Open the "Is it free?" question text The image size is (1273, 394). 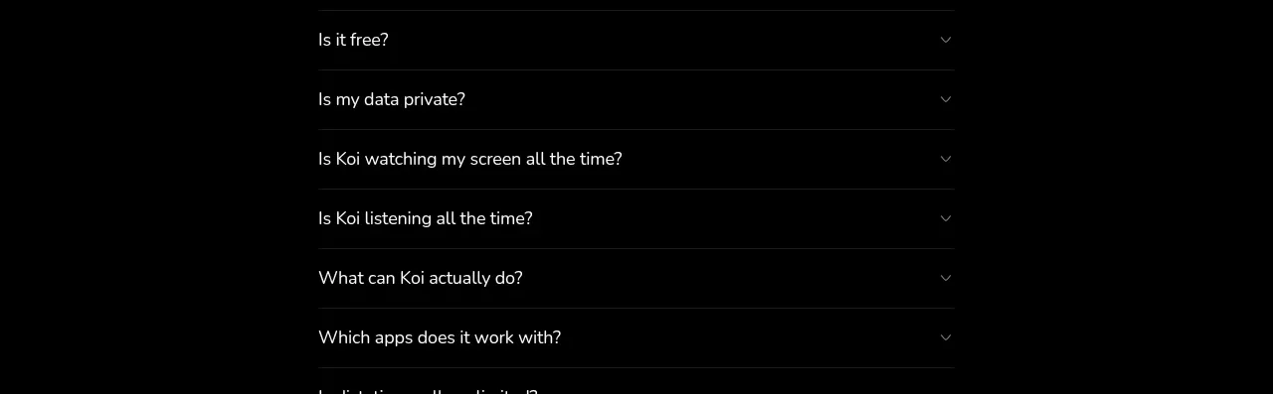(x=353, y=40)
